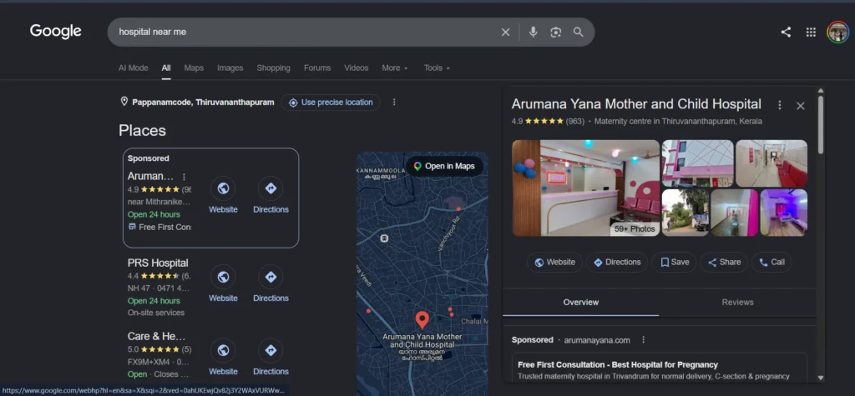Screen dimensions: 855x396
Task: Click the transit marker on the map
Action: (384, 238)
